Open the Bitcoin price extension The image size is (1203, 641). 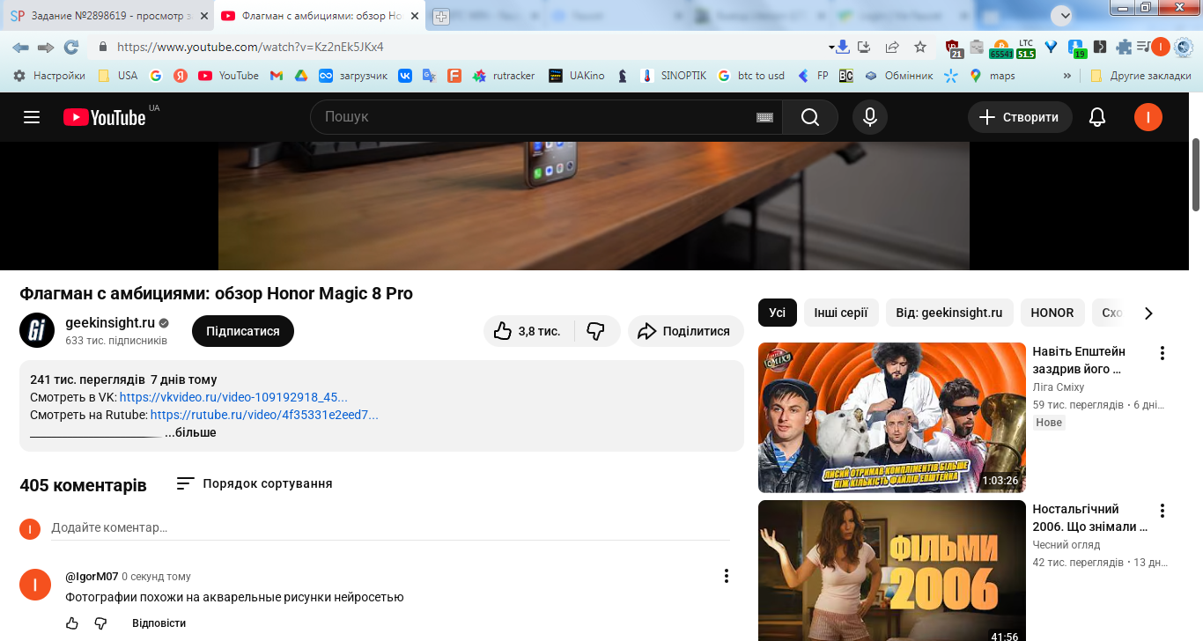pyautogui.click(x=1000, y=48)
